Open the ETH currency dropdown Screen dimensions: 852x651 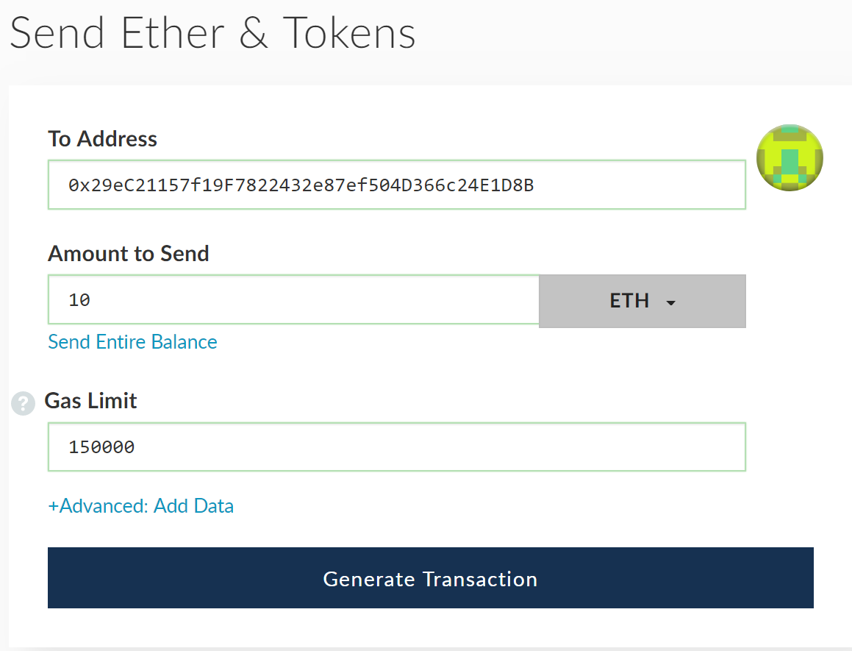coord(642,301)
